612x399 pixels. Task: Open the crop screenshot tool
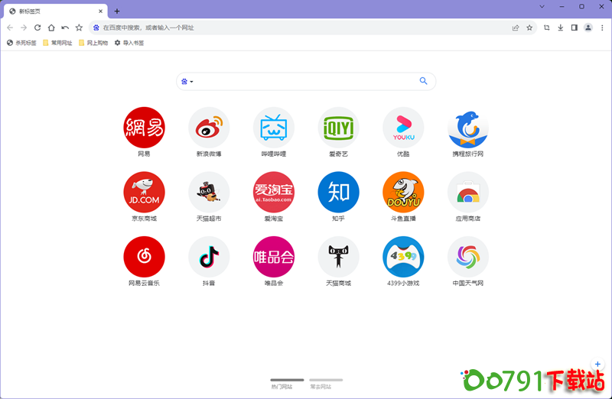point(546,28)
